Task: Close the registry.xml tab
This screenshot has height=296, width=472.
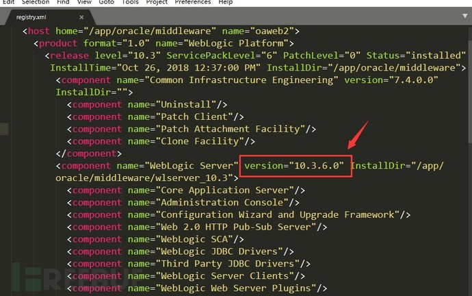Action: click(x=81, y=18)
